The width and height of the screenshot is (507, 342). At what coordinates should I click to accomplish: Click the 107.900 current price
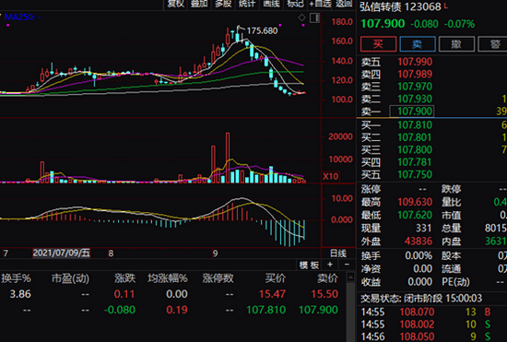click(x=383, y=24)
